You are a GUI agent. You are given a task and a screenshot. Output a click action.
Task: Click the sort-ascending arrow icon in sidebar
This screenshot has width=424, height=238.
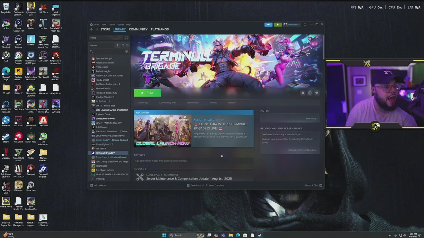[117, 45]
